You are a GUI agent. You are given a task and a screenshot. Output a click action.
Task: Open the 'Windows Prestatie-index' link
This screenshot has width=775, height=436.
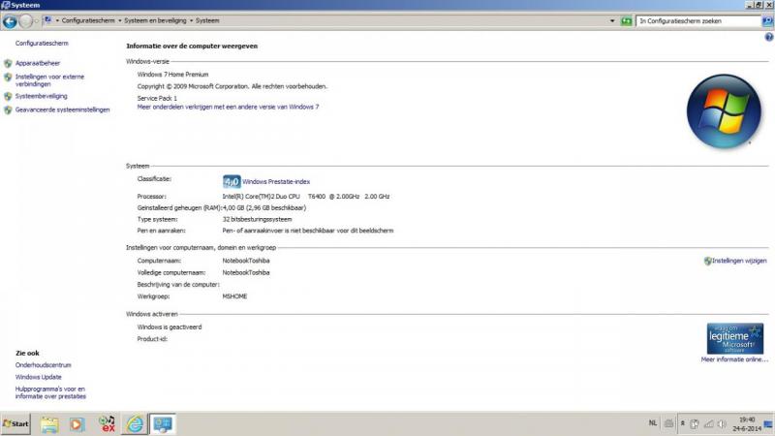point(276,181)
